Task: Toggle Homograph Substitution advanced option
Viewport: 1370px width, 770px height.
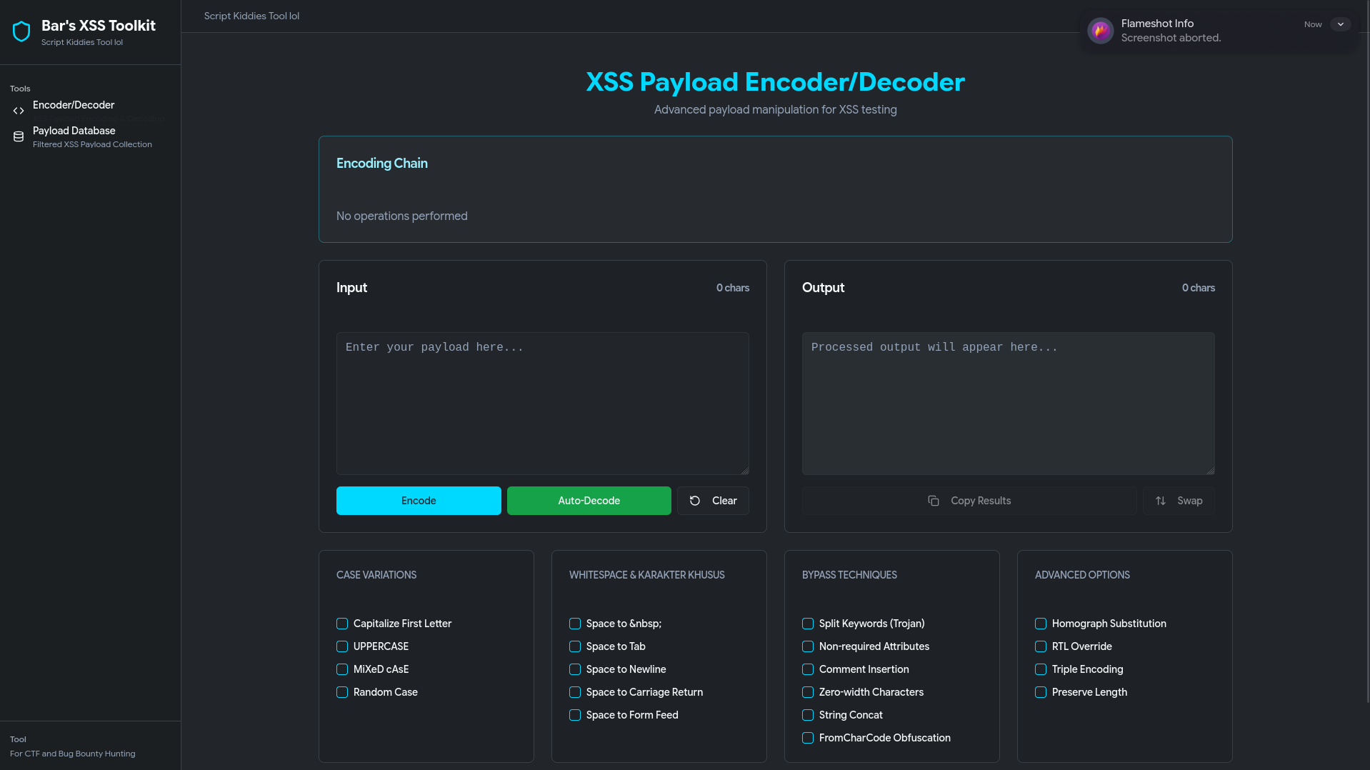Action: (x=1040, y=624)
